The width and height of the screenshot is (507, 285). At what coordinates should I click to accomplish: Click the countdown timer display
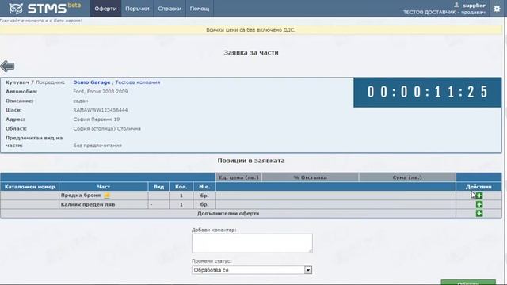428,92
